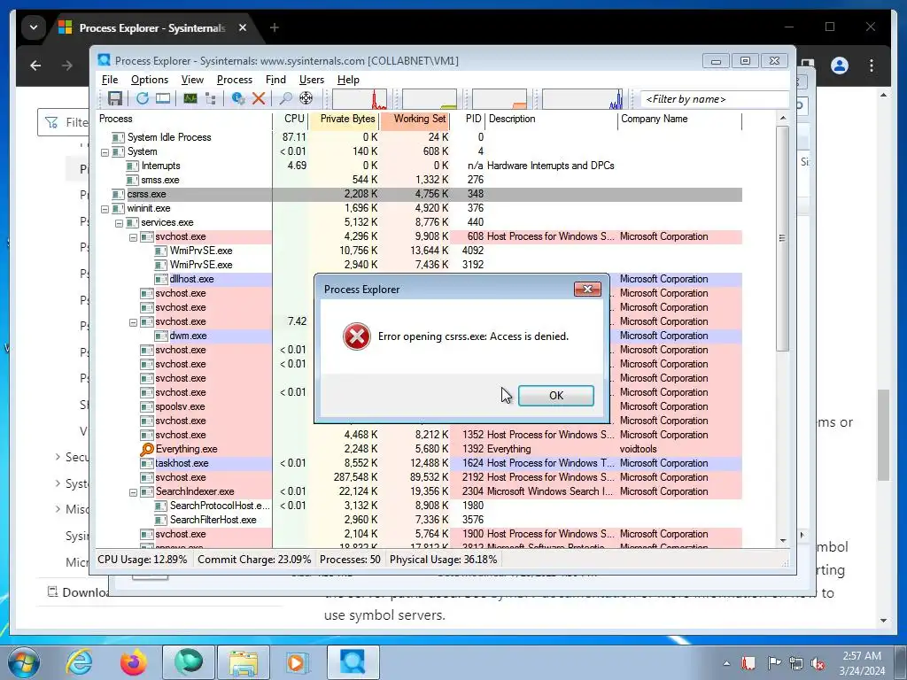Click the Show Process Tree toolbar icon
Viewport: 907px width, 680px height.
211,98
